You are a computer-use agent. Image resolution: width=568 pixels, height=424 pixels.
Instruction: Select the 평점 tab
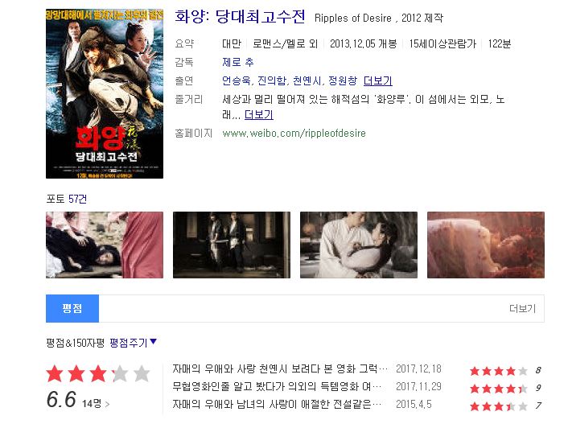click(72, 308)
